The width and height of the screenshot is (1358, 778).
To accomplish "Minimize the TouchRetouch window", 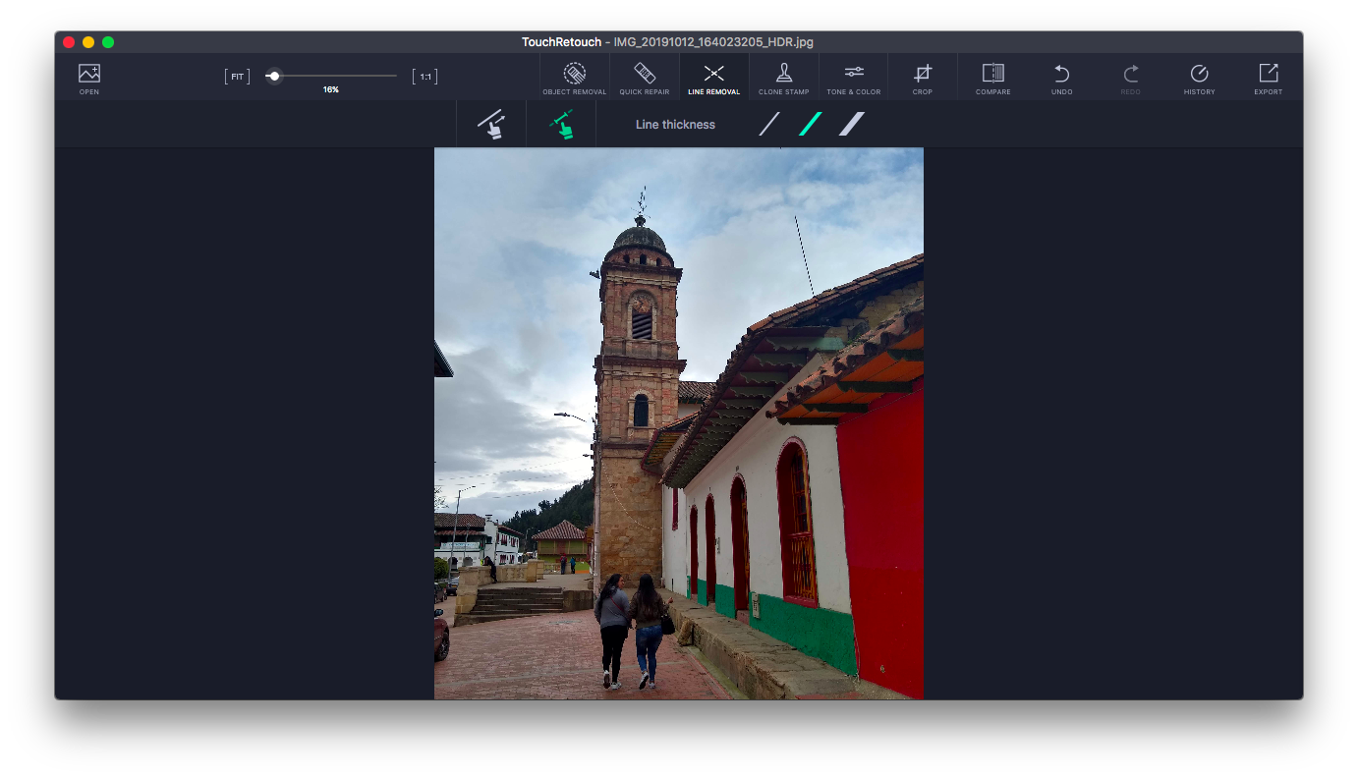I will tap(88, 42).
